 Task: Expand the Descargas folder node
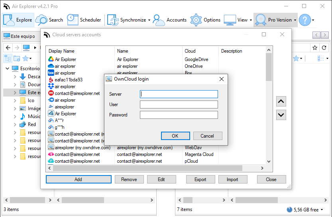tap(15, 77)
